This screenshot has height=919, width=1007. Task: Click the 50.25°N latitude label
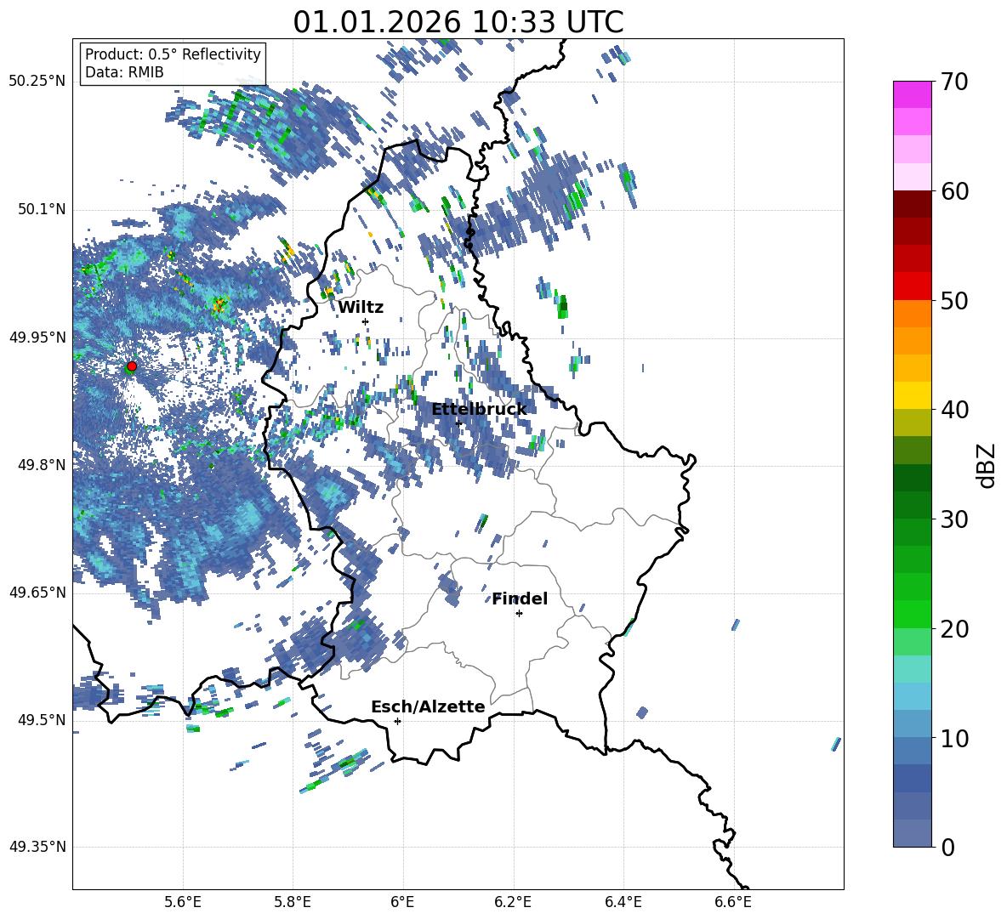pyautogui.click(x=37, y=82)
